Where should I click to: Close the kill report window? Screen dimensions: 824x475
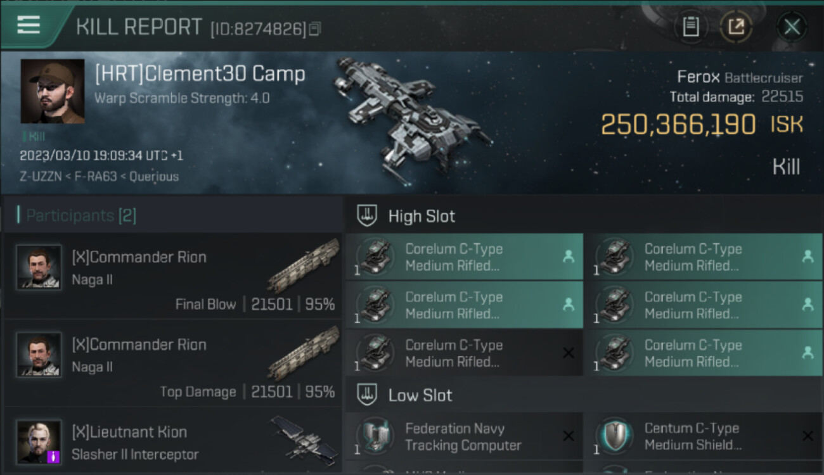[x=792, y=27]
